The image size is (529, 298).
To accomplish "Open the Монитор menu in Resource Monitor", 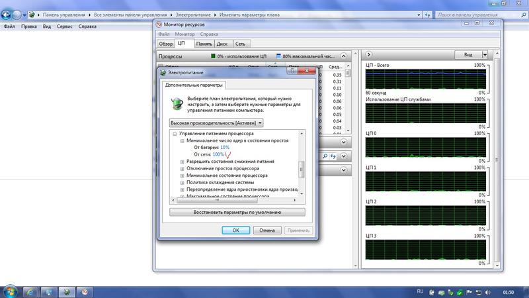I will [184, 34].
